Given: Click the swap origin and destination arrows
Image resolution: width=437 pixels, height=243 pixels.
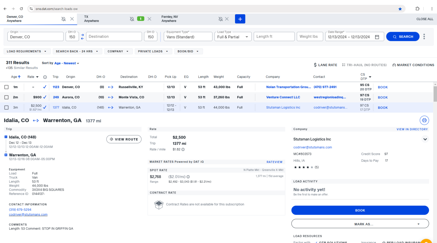Looking at the screenshot, I should (82, 37).
